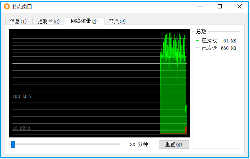Viewport: 250px width, 159px height.
Task: Click the 660 kB sent value
Action: pos(228,48)
